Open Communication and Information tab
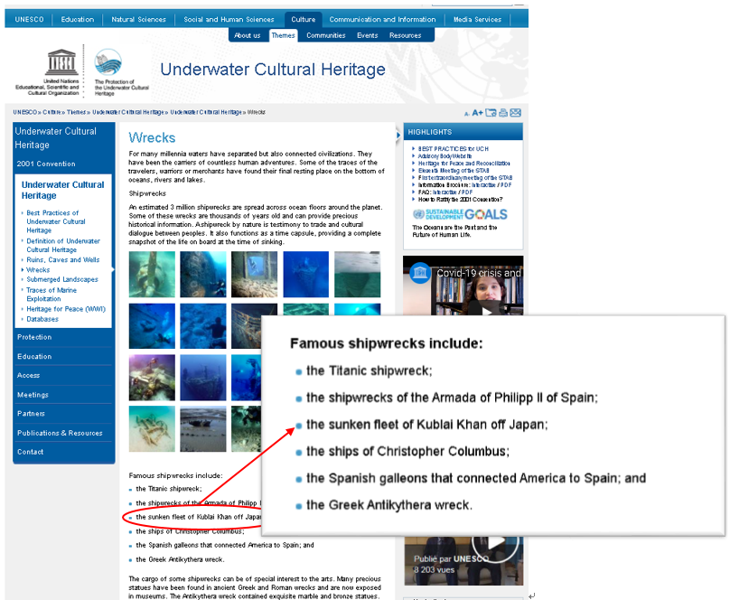Viewport: 730px width, 600px height. (383, 19)
